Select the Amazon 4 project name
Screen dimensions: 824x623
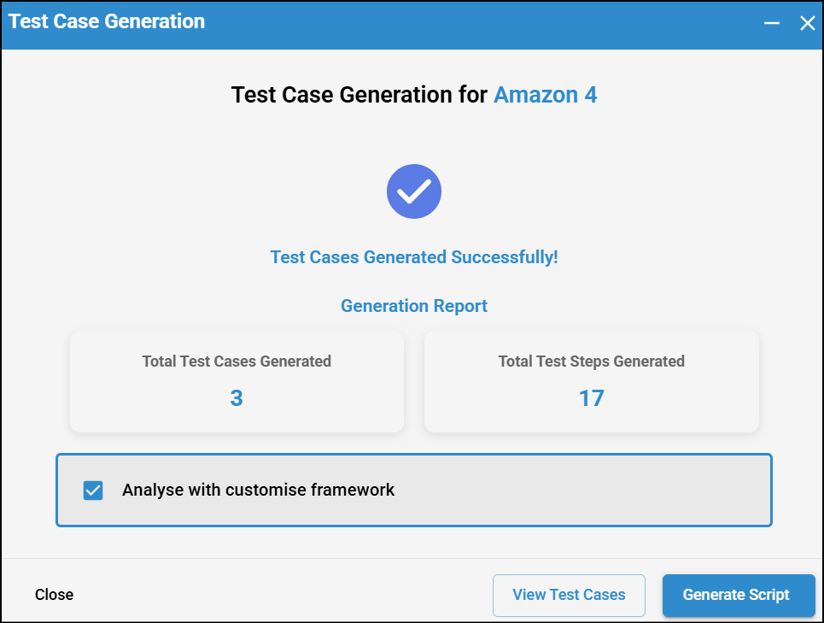click(545, 94)
